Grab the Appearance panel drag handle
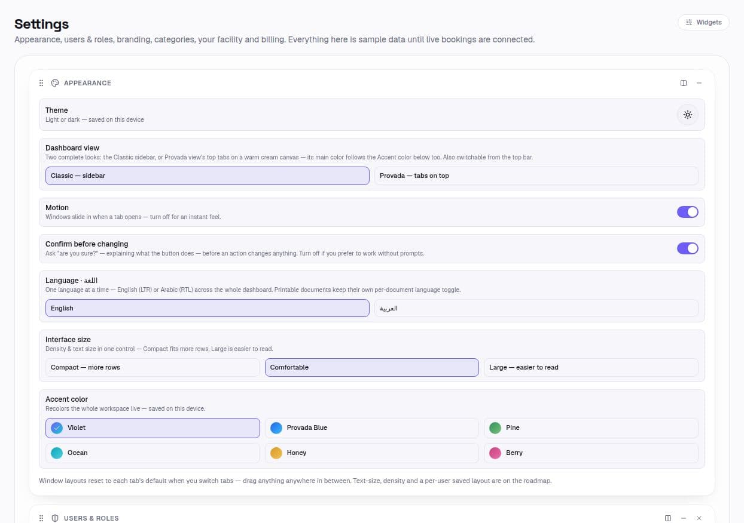744x523 pixels. pyautogui.click(x=41, y=83)
